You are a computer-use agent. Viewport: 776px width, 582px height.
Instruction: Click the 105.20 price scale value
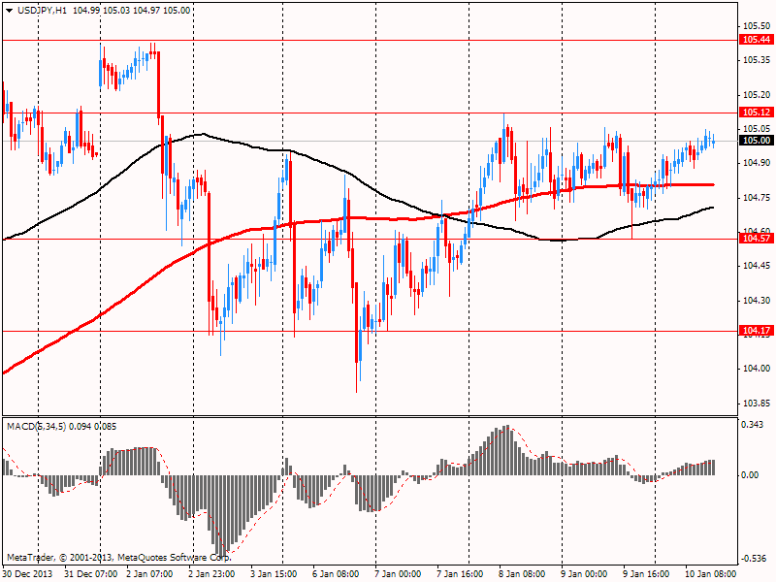coord(757,94)
